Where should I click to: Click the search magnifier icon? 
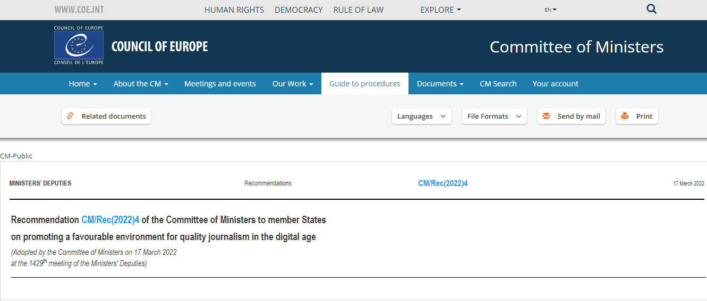[x=652, y=9]
